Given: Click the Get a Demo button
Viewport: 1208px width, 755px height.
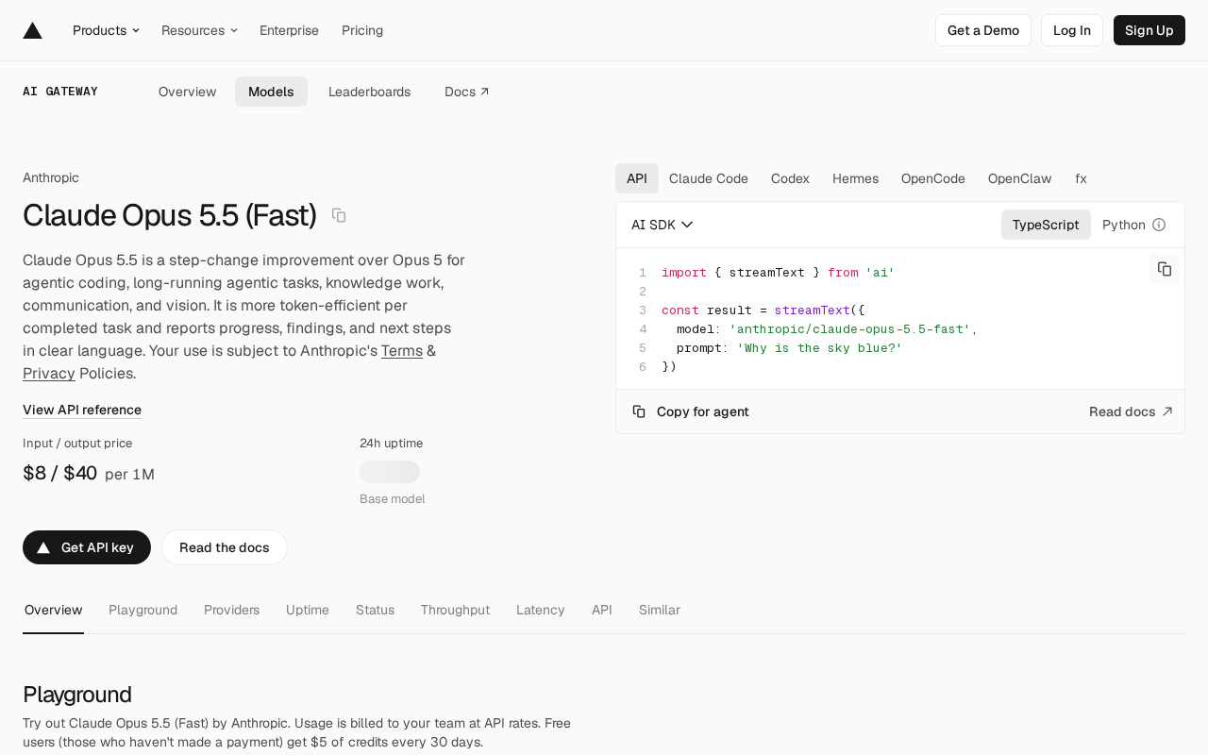Looking at the screenshot, I should tap(983, 30).
